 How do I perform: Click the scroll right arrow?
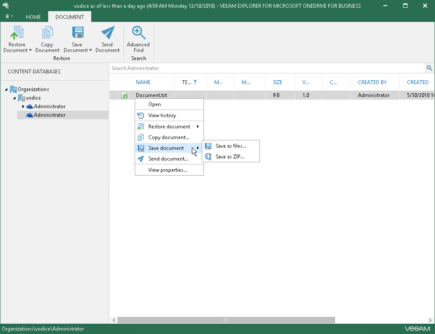pos(430,320)
